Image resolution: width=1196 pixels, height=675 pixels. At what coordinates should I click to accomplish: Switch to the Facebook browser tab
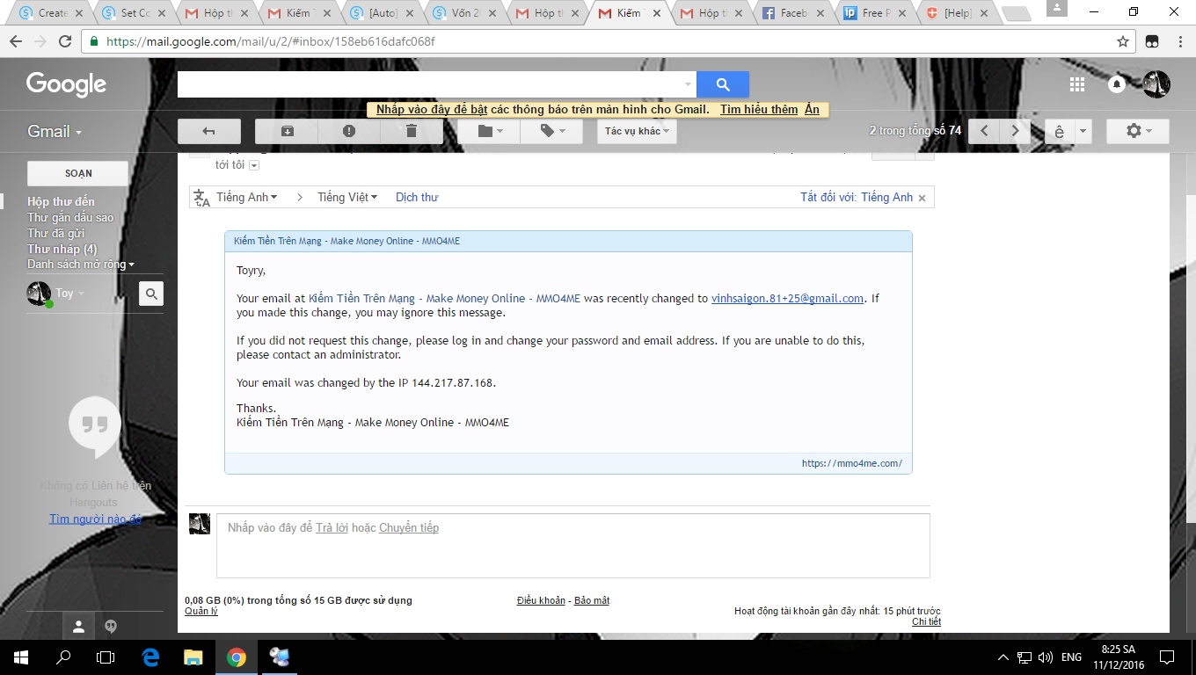coord(795,13)
